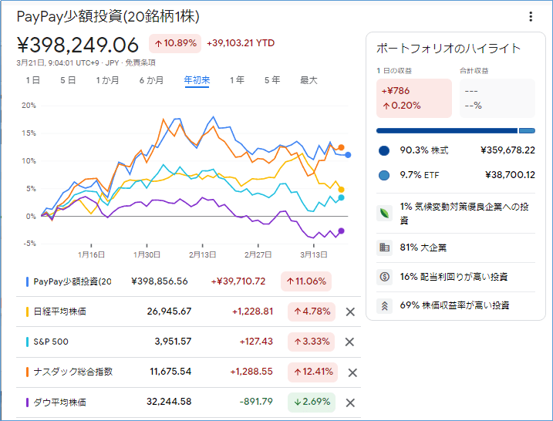Click the portfolio allocation bar

point(455,130)
